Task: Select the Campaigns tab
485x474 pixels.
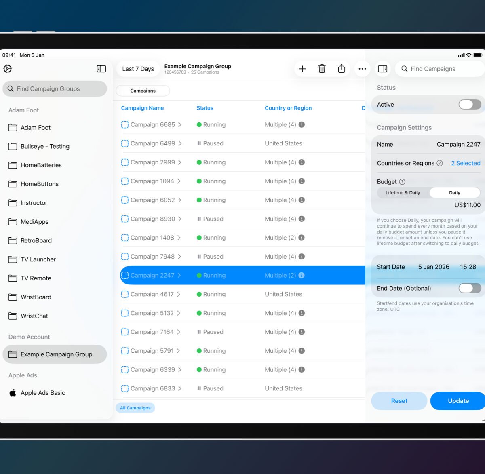Action: [x=143, y=91]
